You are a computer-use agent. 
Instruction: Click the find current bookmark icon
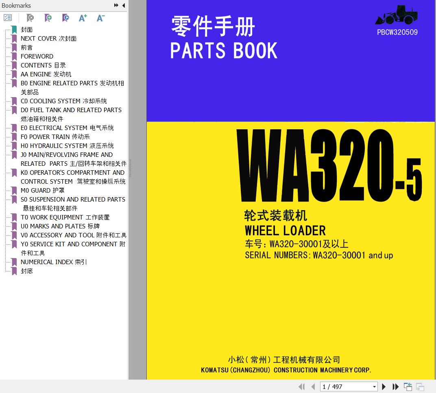(x=65, y=18)
